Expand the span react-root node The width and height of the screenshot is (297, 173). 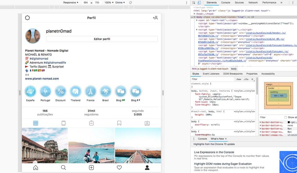(x=197, y=20)
